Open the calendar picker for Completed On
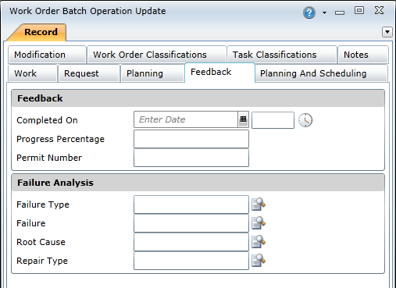 pos(243,119)
